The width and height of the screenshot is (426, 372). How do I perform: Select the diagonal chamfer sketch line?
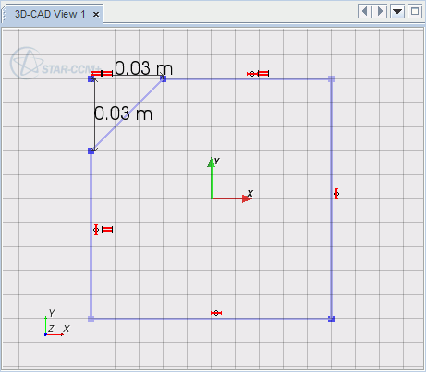point(128,114)
